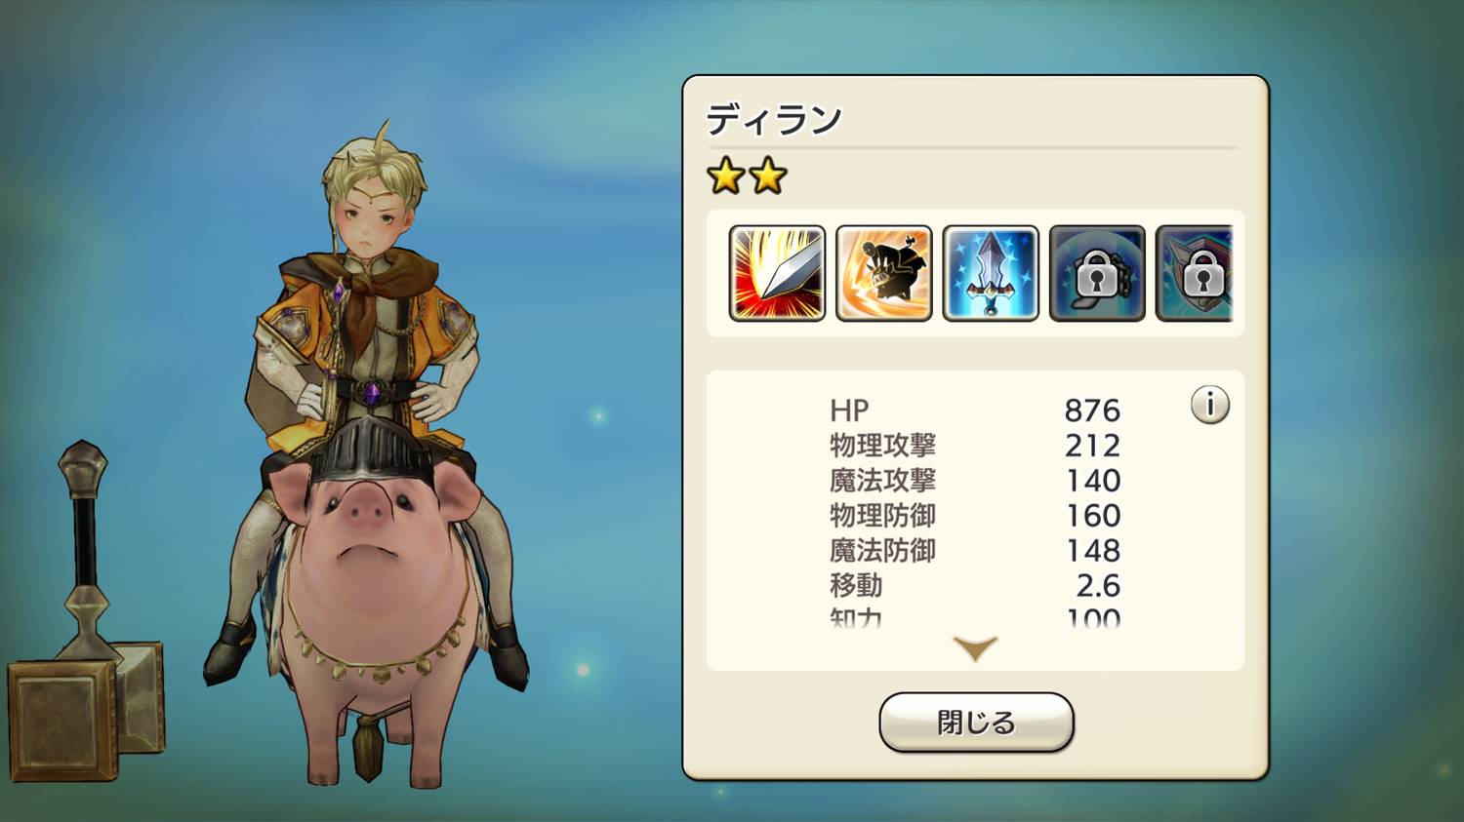Open the stats info icon
The height and width of the screenshot is (822, 1464).
[x=1209, y=405]
